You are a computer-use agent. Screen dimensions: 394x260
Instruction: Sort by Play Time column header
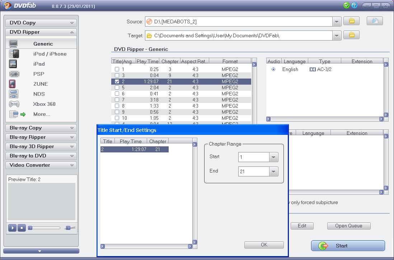tap(147, 61)
